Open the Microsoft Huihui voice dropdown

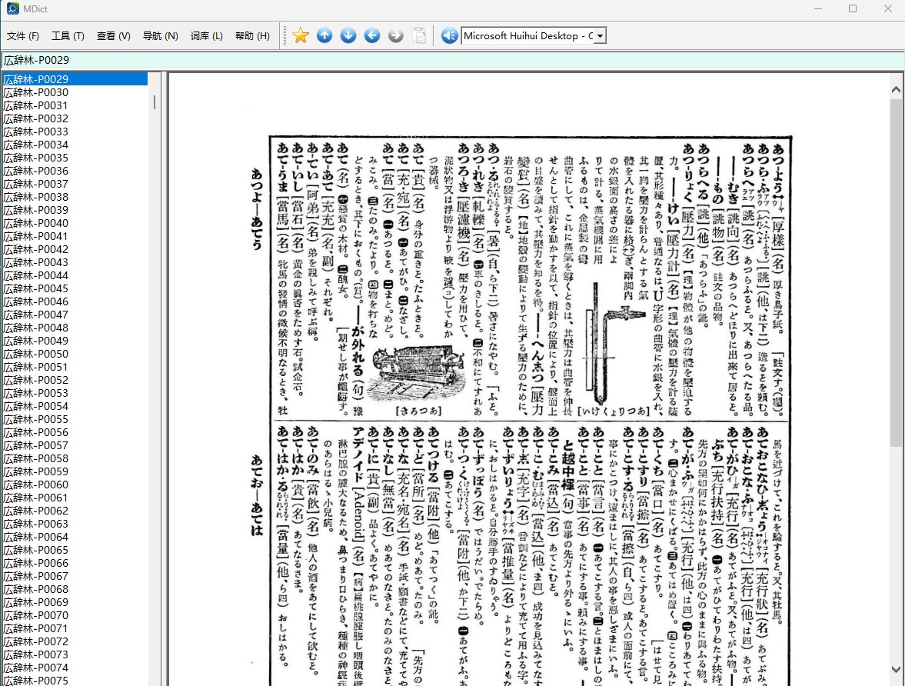[x=600, y=36]
